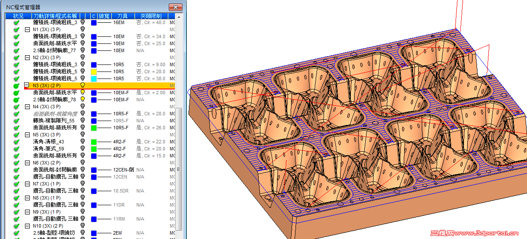Viewport: 527px width, 239px height.
Task: Close the NC程式管理器 window
Action: click(x=176, y=7)
